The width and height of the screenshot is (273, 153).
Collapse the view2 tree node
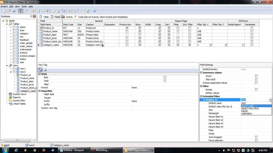11,72
